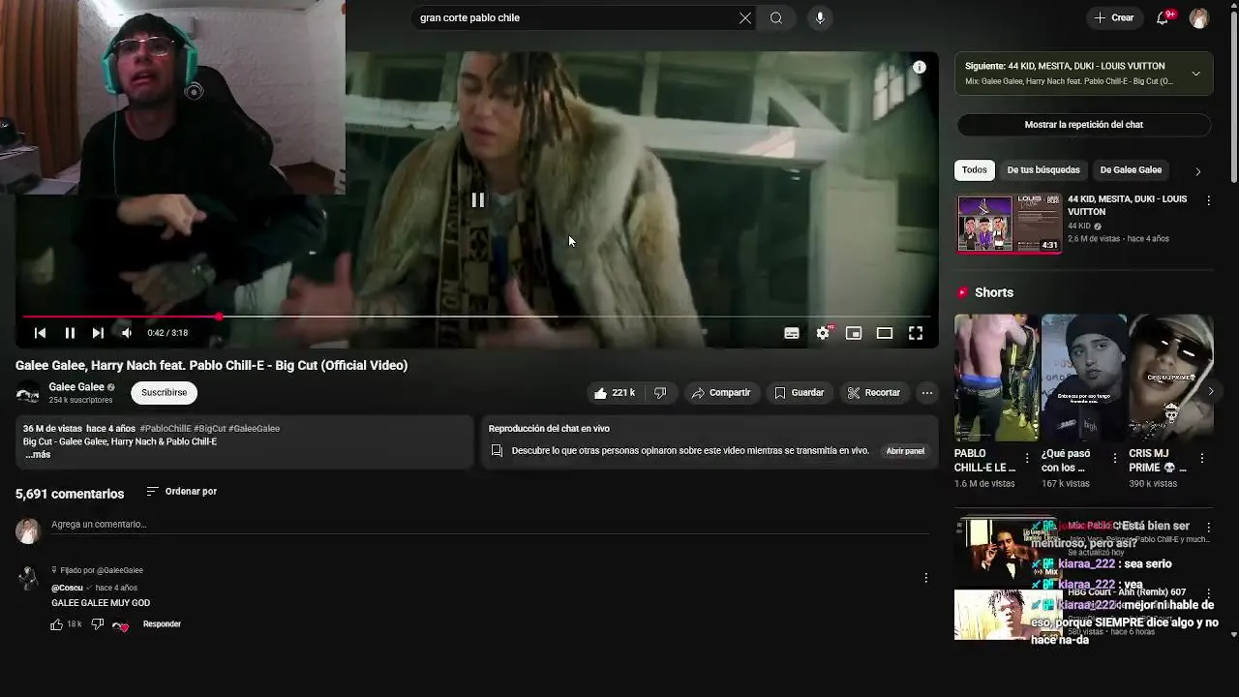Show video info card icon
The image size is (1239, 697).
tap(920, 67)
